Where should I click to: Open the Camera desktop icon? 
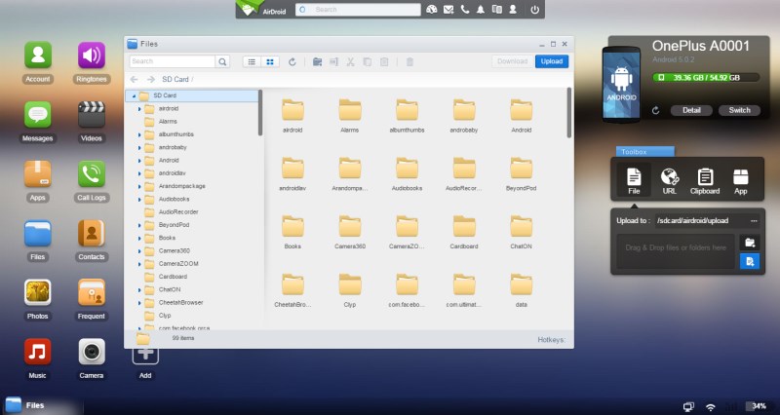(x=92, y=352)
